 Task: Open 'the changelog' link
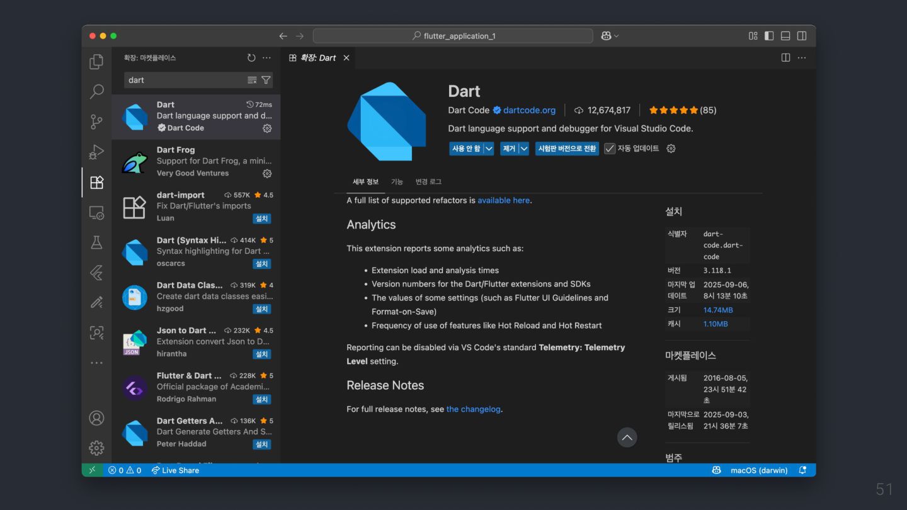(x=474, y=409)
